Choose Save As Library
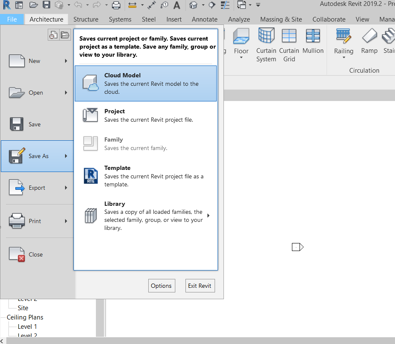The height and width of the screenshot is (344, 395). (146, 216)
